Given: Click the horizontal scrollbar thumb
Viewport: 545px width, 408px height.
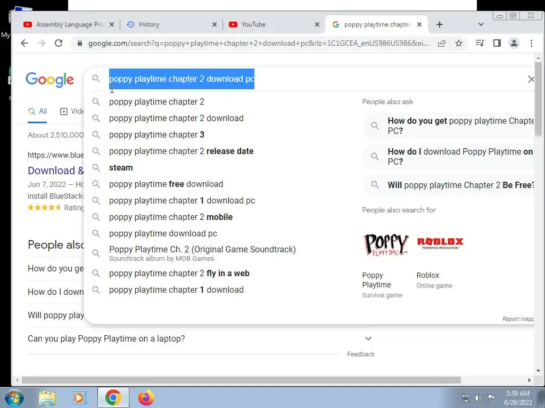Looking at the screenshot, I should coord(241,380).
